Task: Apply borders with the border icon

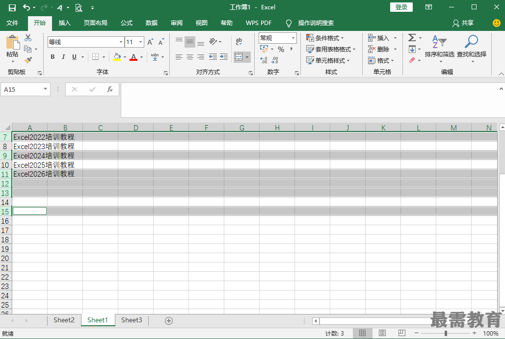Action: point(95,57)
